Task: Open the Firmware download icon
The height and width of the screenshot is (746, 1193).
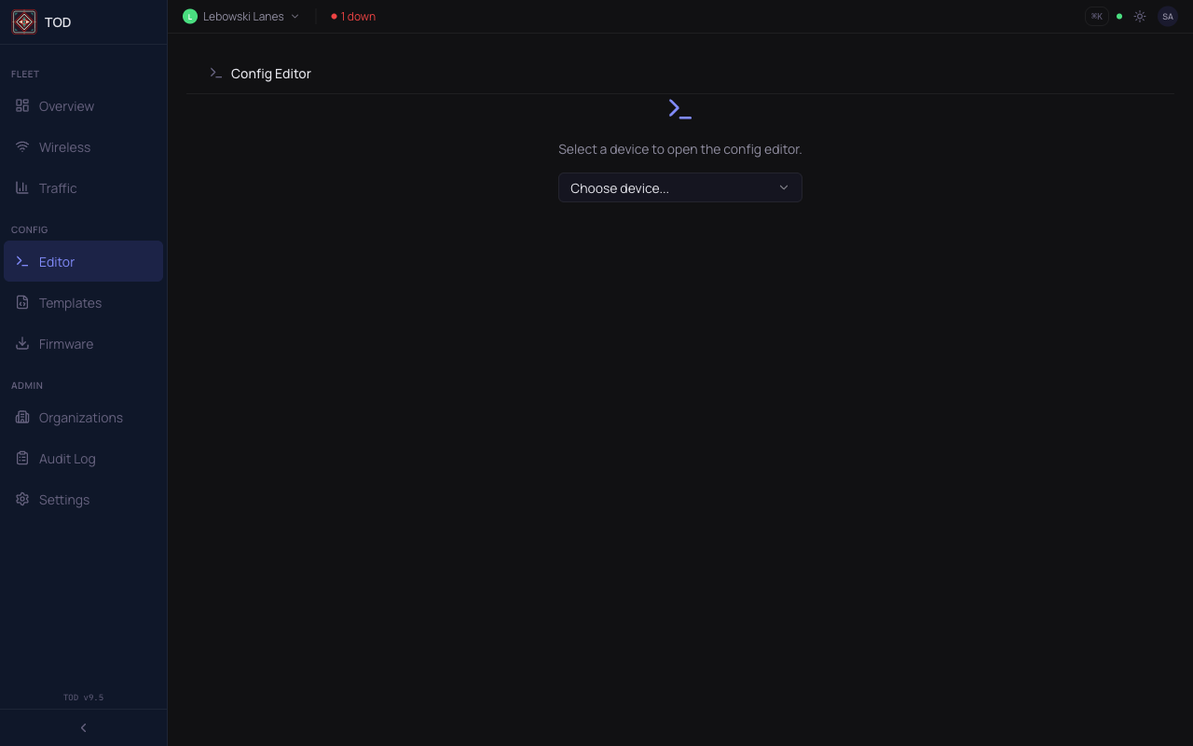Action: pyautogui.click(x=22, y=344)
